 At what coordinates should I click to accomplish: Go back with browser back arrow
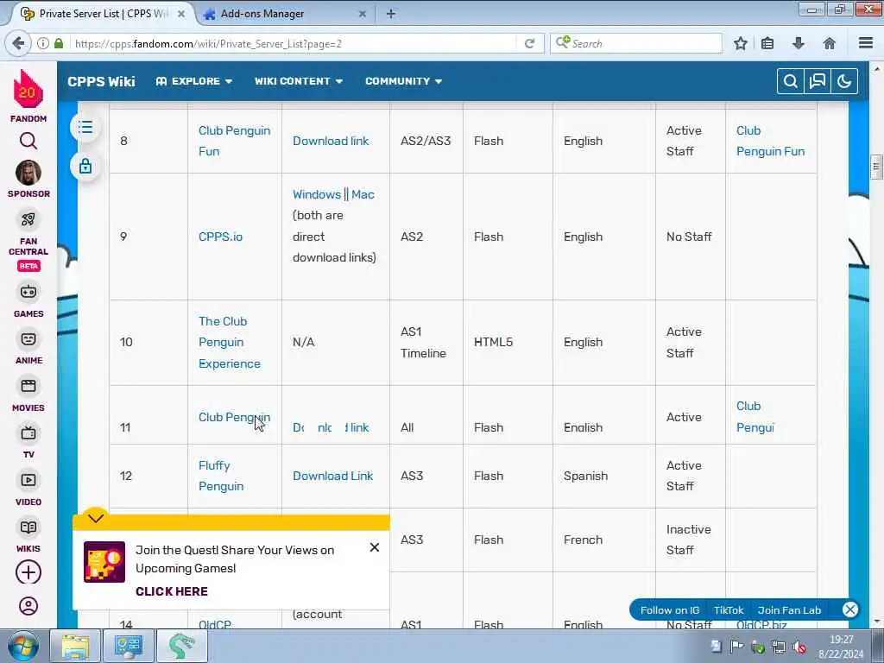pos(18,43)
